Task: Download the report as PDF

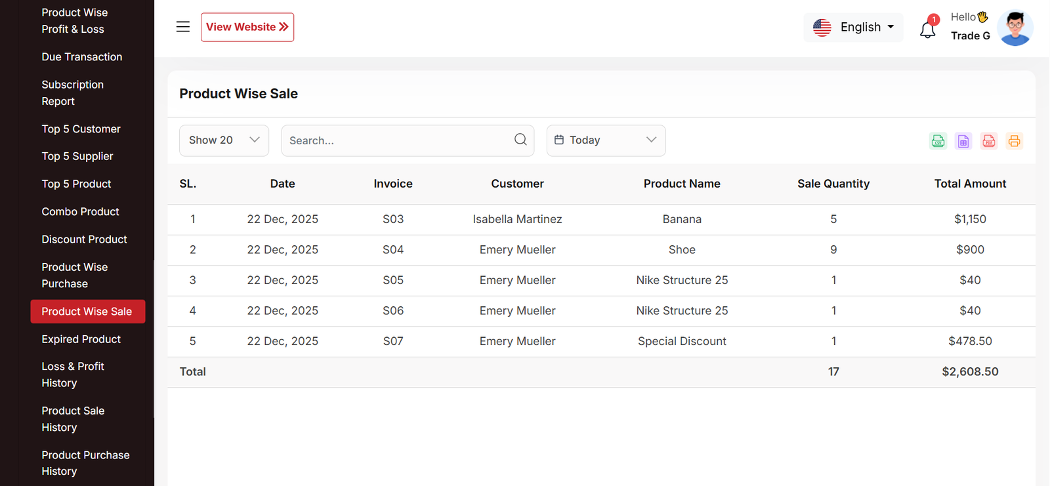Action: (988, 141)
